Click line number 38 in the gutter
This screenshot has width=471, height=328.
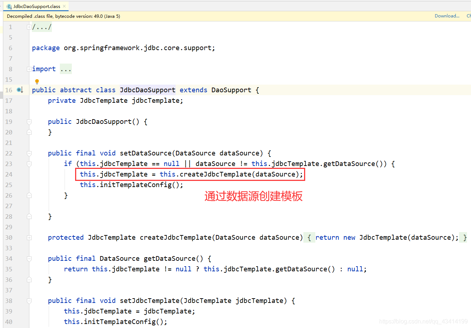pos(8,301)
